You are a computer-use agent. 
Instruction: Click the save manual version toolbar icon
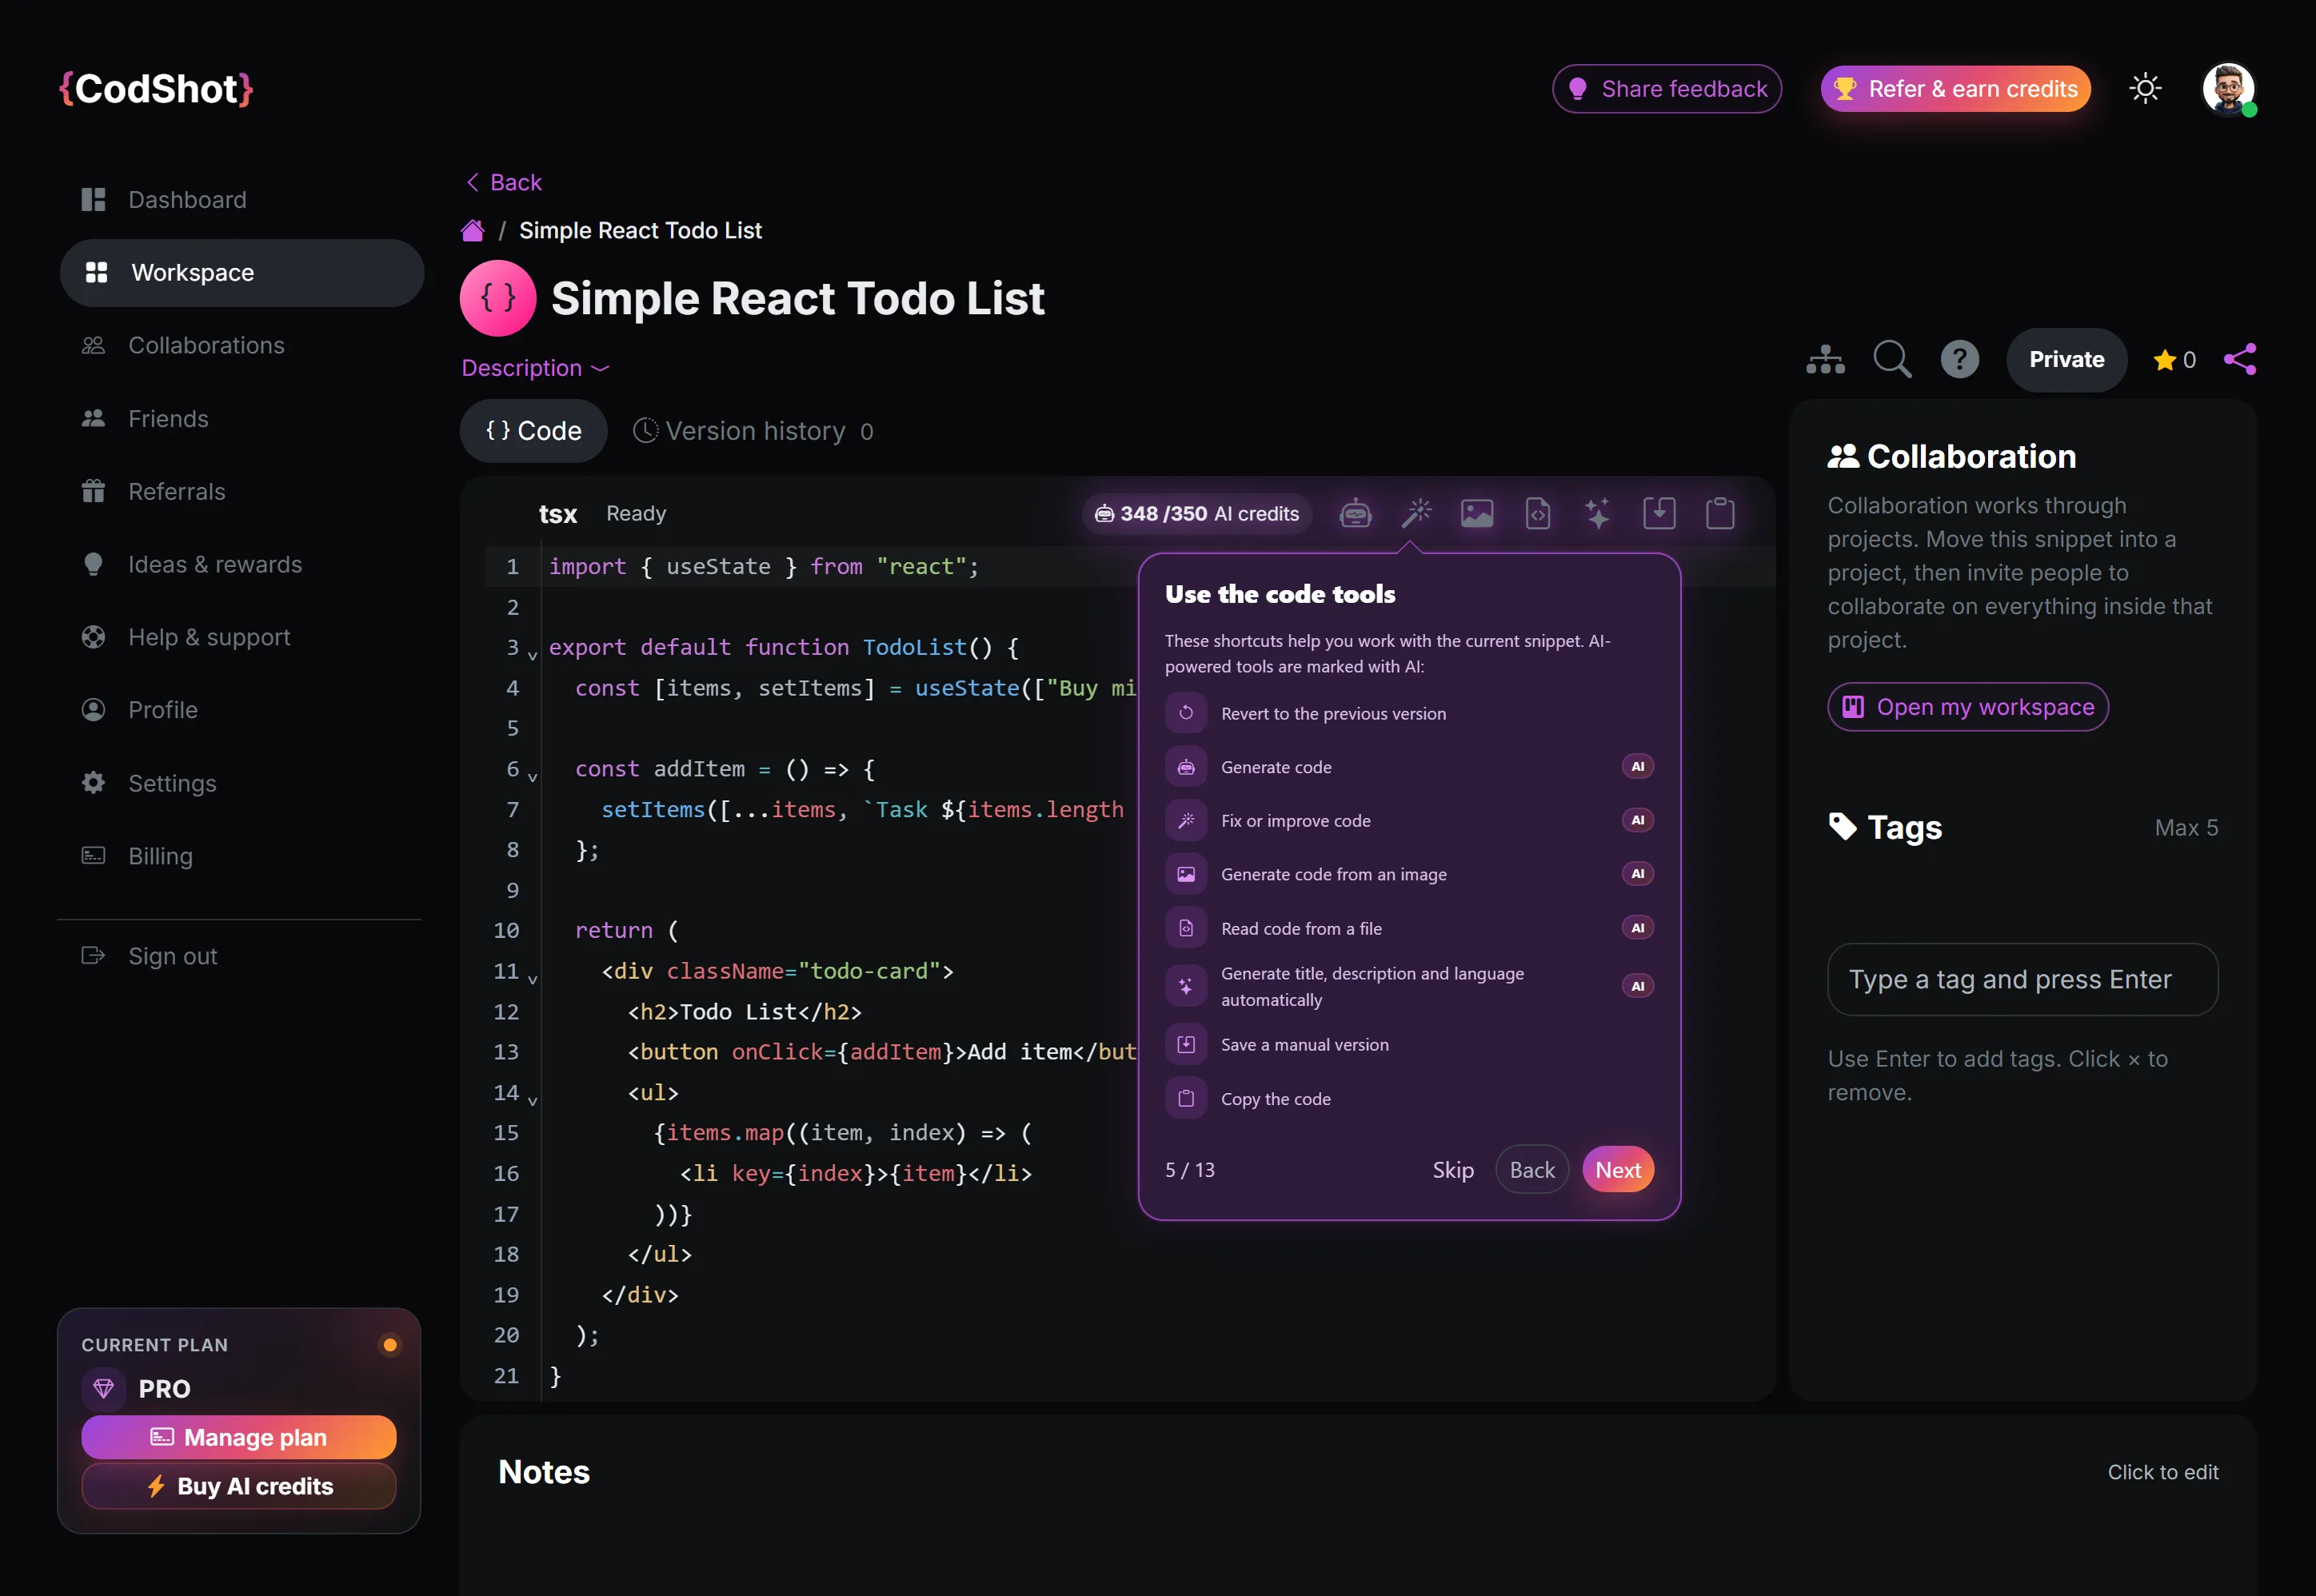click(x=1659, y=514)
